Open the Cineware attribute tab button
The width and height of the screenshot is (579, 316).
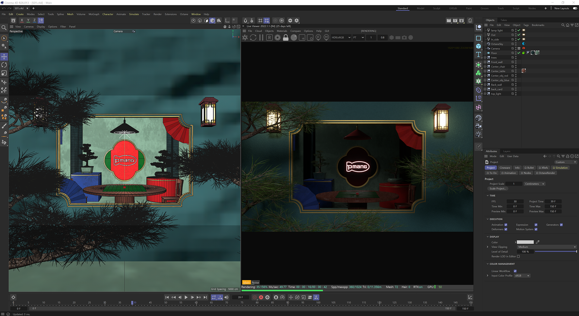[x=505, y=168]
